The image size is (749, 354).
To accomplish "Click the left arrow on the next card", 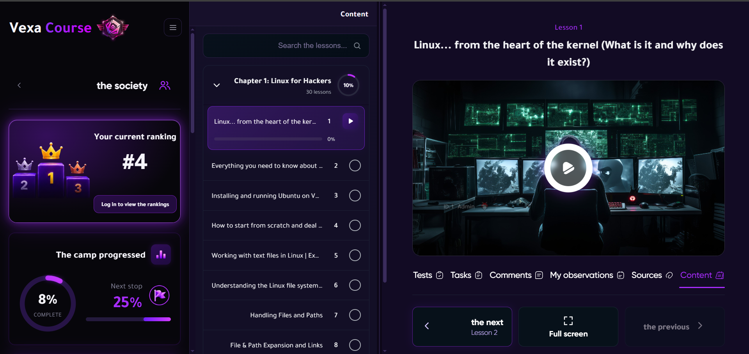I will click(427, 326).
